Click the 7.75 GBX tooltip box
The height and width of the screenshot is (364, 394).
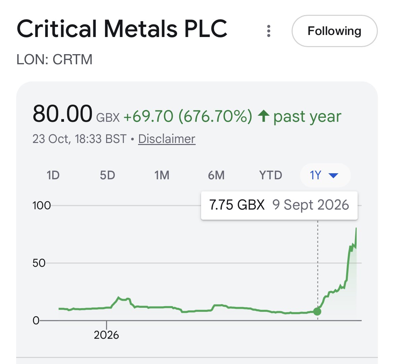(279, 205)
